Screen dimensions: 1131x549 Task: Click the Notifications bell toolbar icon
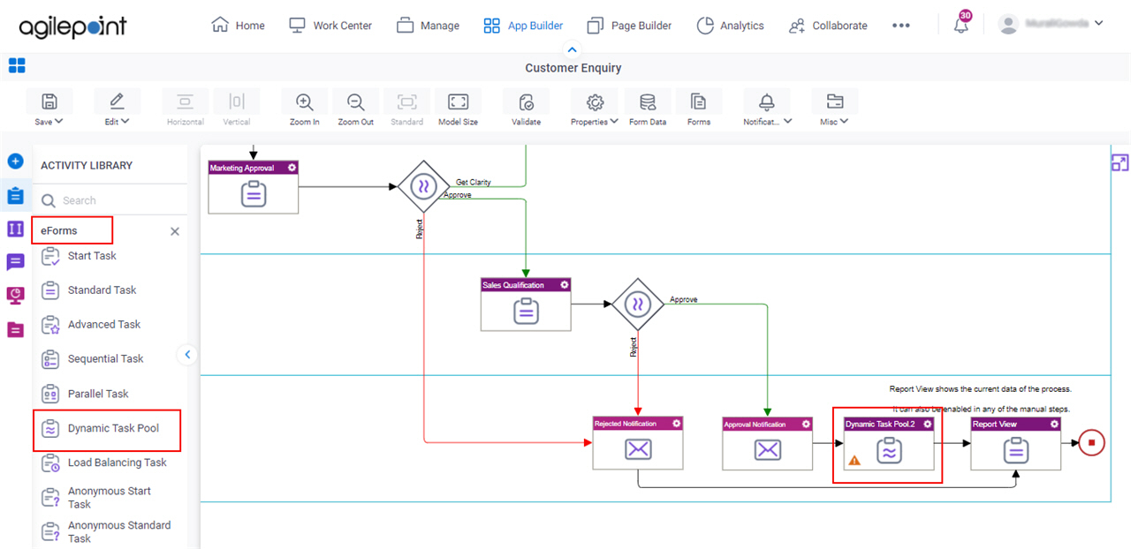[x=767, y=102]
